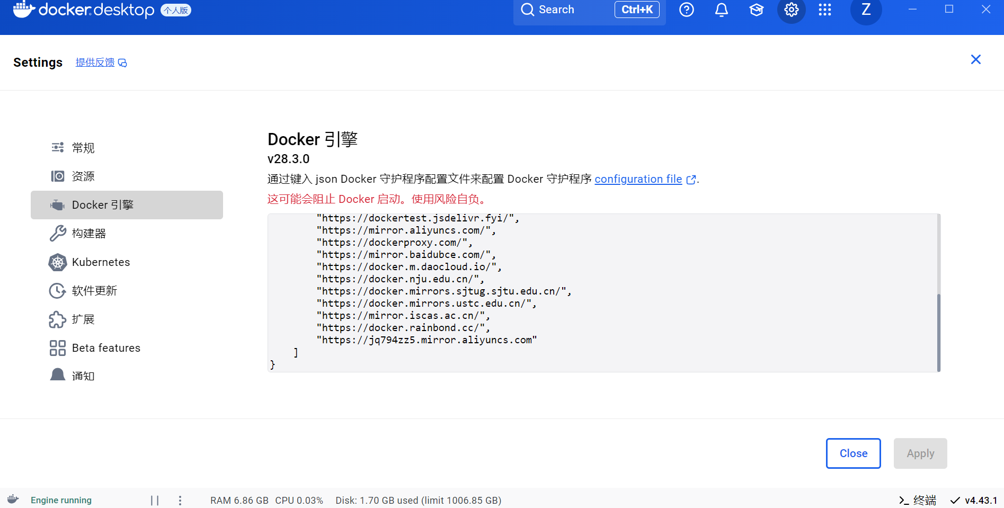Image resolution: width=1004 pixels, height=508 pixels.
Task: Click the JSON editor vertical scrollbar
Action: 938,333
